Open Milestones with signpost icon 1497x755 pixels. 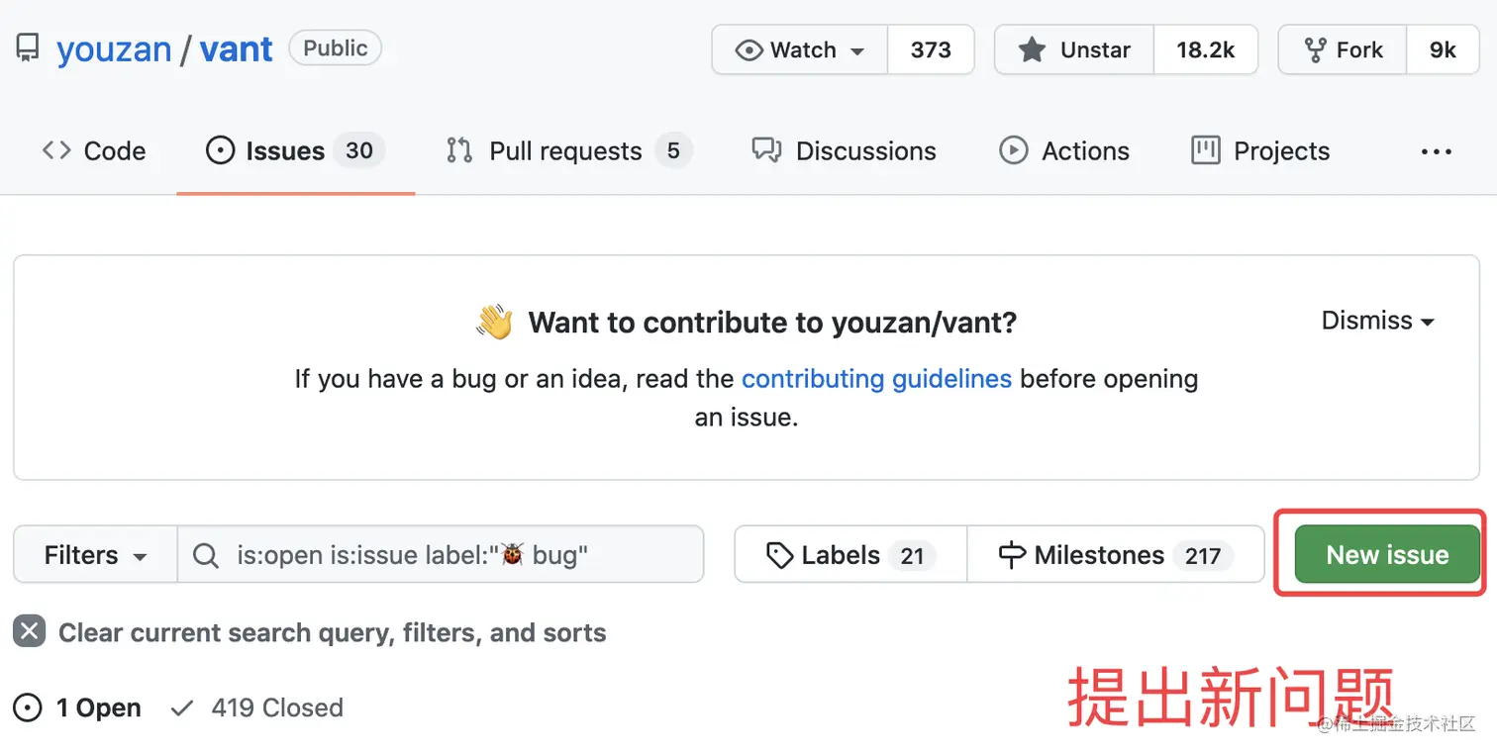click(1115, 555)
